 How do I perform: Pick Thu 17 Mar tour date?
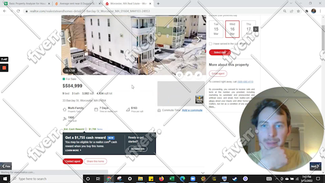click(x=249, y=29)
